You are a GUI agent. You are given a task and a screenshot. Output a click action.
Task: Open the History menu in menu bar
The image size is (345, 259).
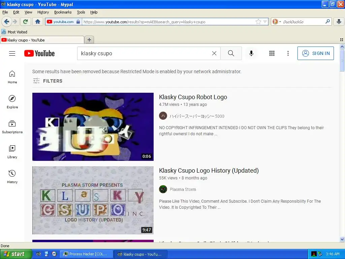(x=43, y=12)
